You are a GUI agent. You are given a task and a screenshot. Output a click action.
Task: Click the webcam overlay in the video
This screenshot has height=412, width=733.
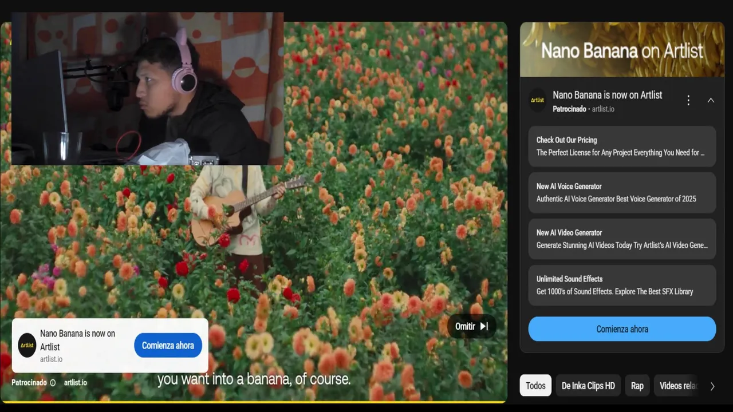click(x=147, y=89)
